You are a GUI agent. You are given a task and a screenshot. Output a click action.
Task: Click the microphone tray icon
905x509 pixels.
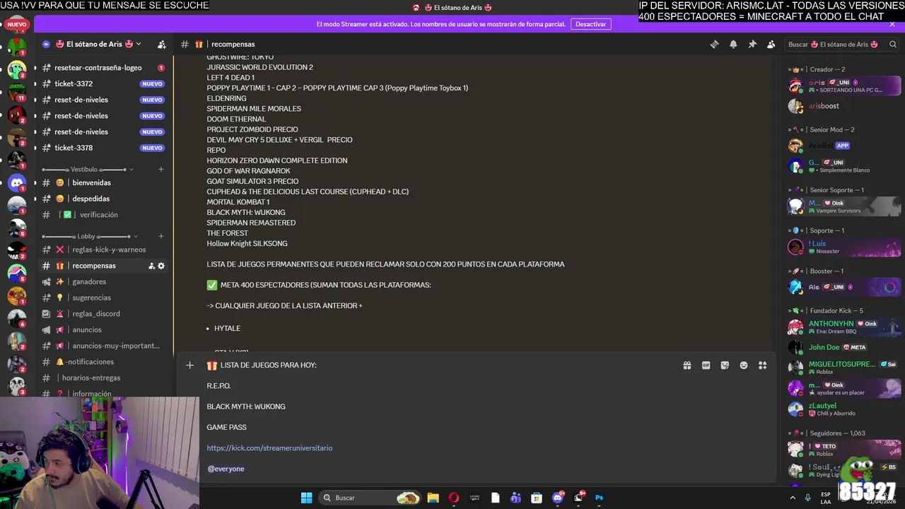pos(807,498)
